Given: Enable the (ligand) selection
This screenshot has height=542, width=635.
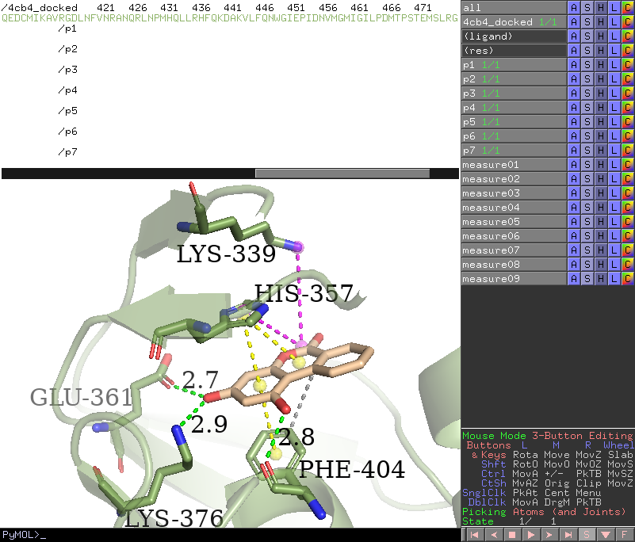Looking at the screenshot, I should [x=513, y=36].
